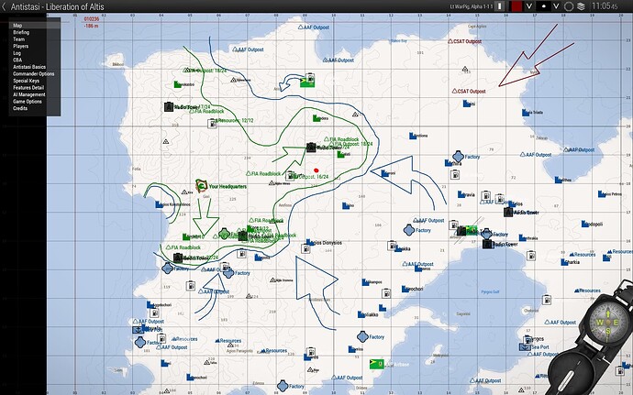The image size is (633, 395).
Task: Expand the marker shape dropdown arrow
Action: pos(556,6)
